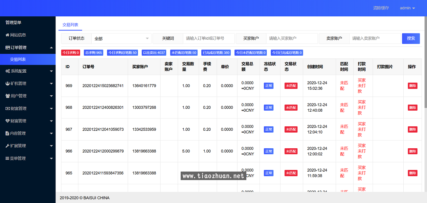The image size is (427, 203).
Task: Click the file icon for 内容管理
Action: pyautogui.click(x=8, y=133)
